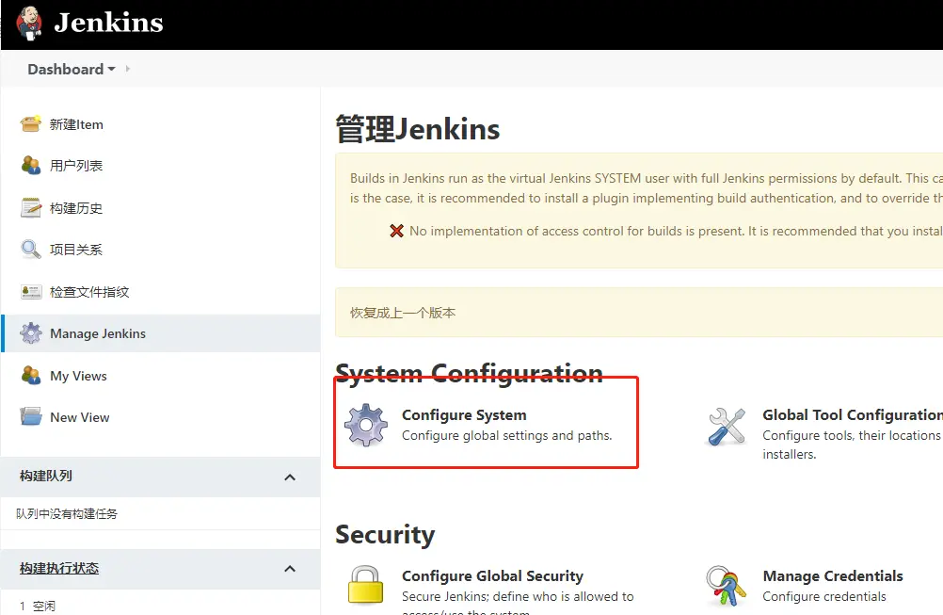Click the 项目关系 magnifier icon
The image size is (943, 615).
point(31,250)
